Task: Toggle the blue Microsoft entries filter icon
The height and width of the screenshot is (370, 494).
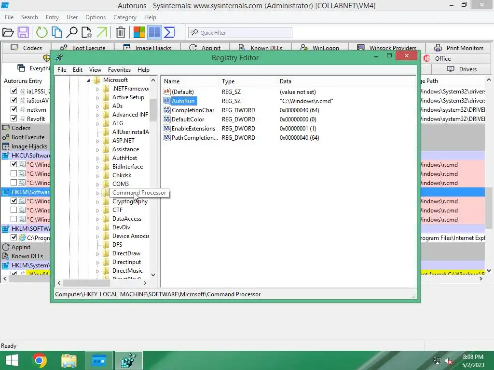Action: click(x=154, y=32)
